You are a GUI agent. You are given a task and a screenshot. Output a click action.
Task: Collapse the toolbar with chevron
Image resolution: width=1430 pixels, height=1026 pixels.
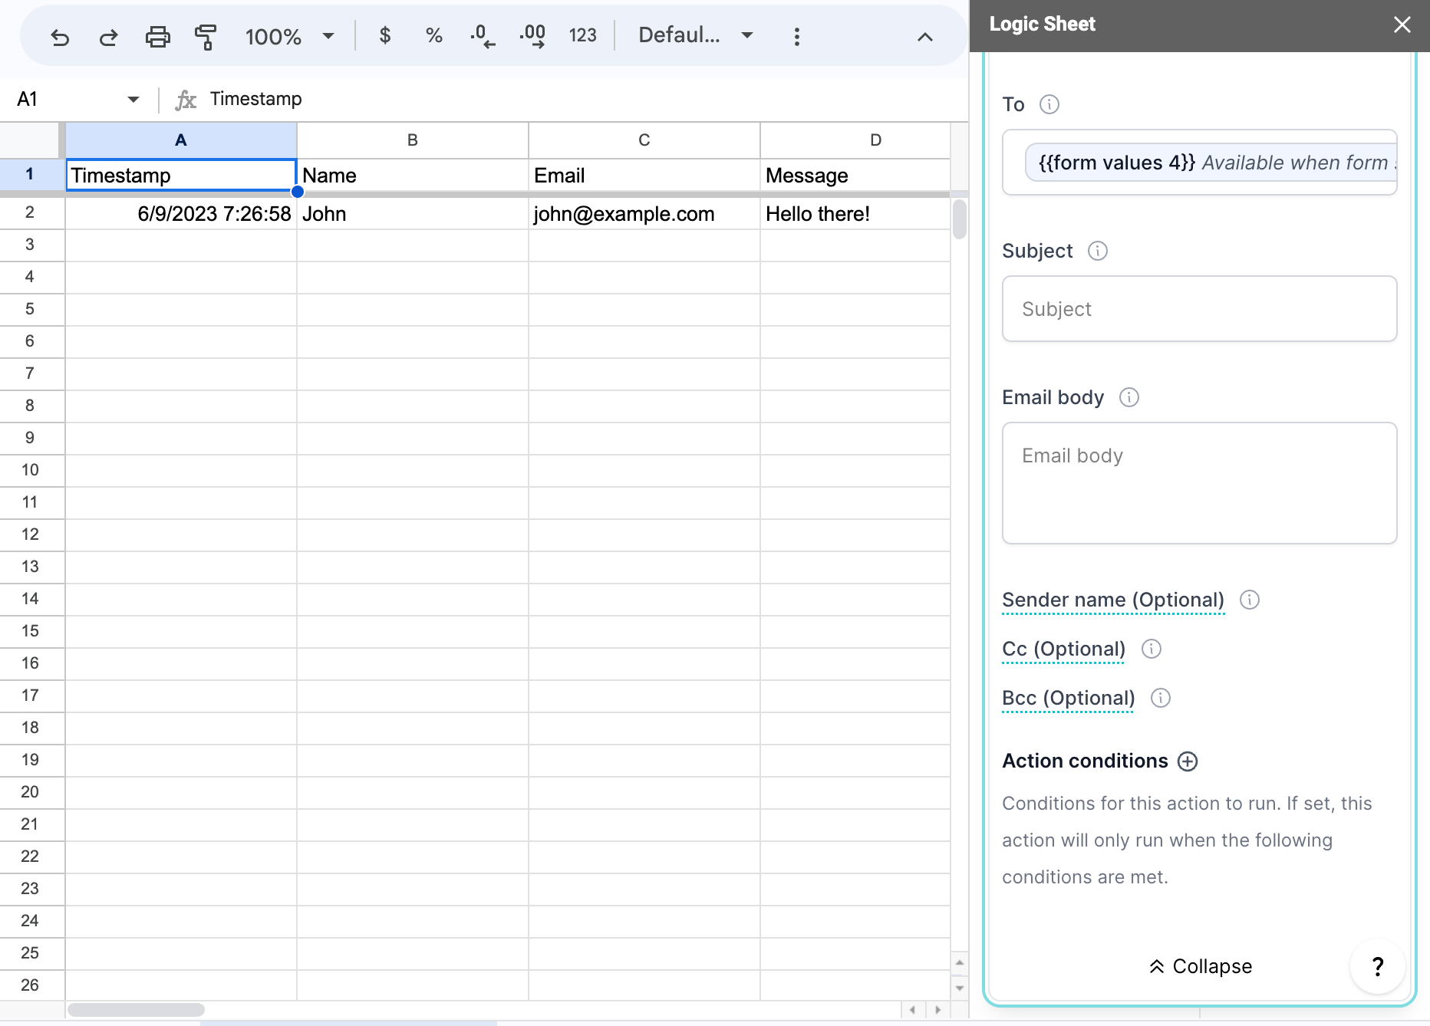point(924,36)
